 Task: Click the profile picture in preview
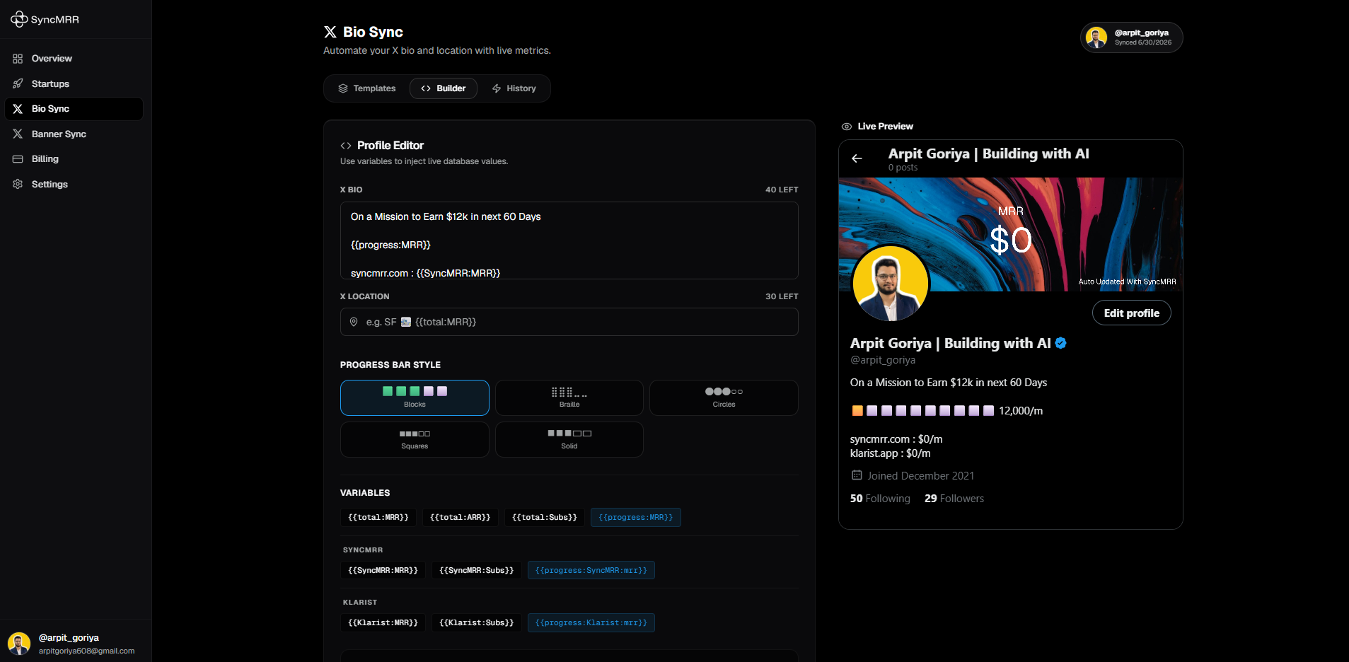(x=891, y=284)
